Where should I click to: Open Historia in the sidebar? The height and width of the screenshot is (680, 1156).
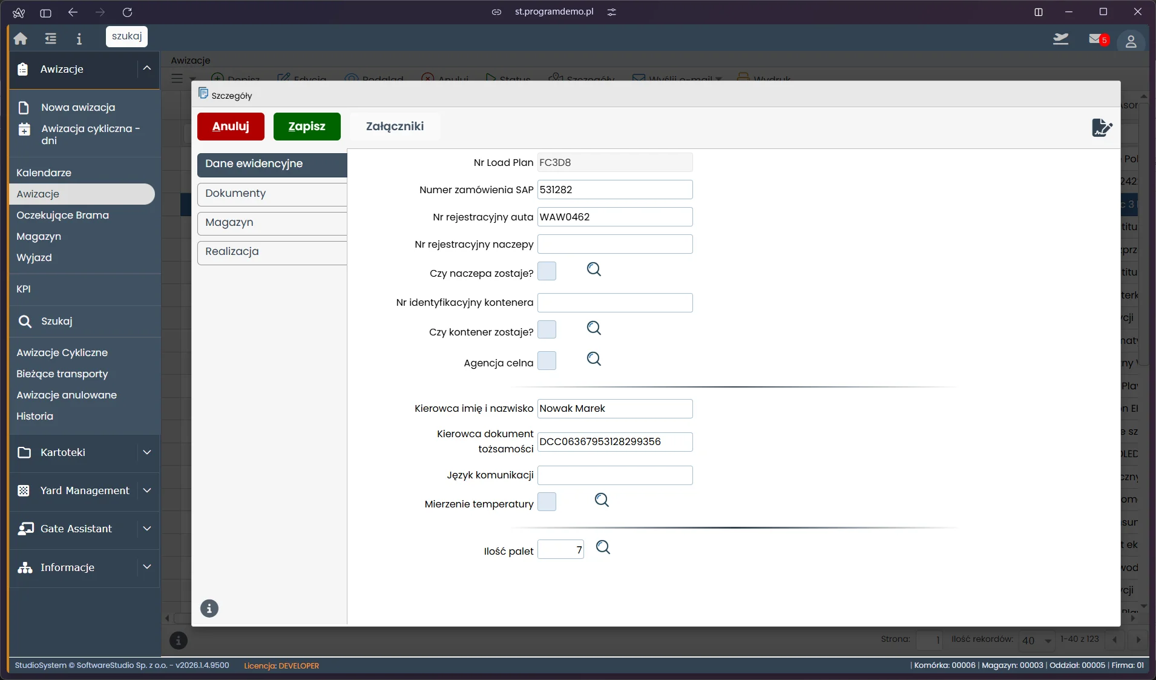(34, 417)
